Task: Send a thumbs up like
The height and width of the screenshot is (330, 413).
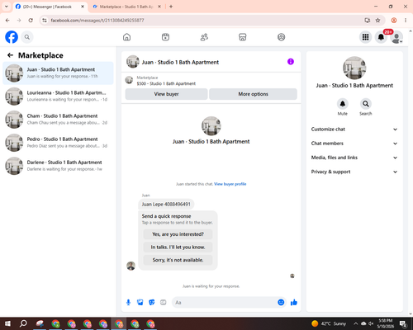Action: point(294,303)
